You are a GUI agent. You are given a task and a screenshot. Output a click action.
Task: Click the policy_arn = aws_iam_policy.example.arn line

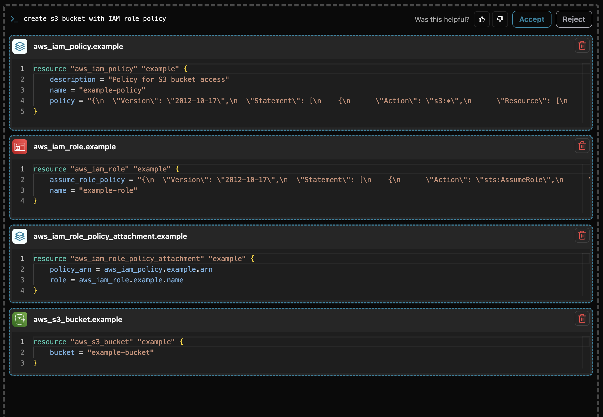coord(131,269)
